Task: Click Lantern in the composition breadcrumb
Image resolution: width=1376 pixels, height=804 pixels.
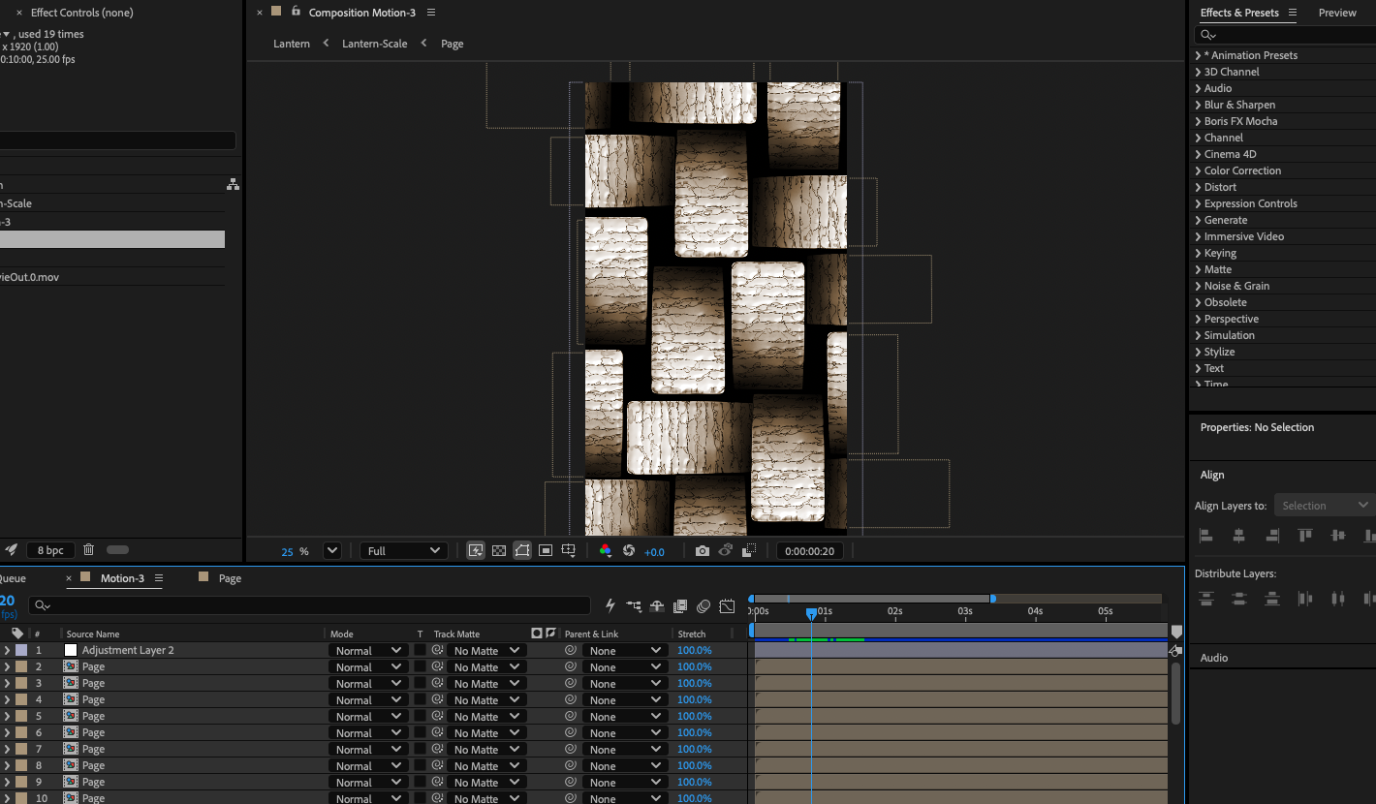Action: click(x=292, y=44)
